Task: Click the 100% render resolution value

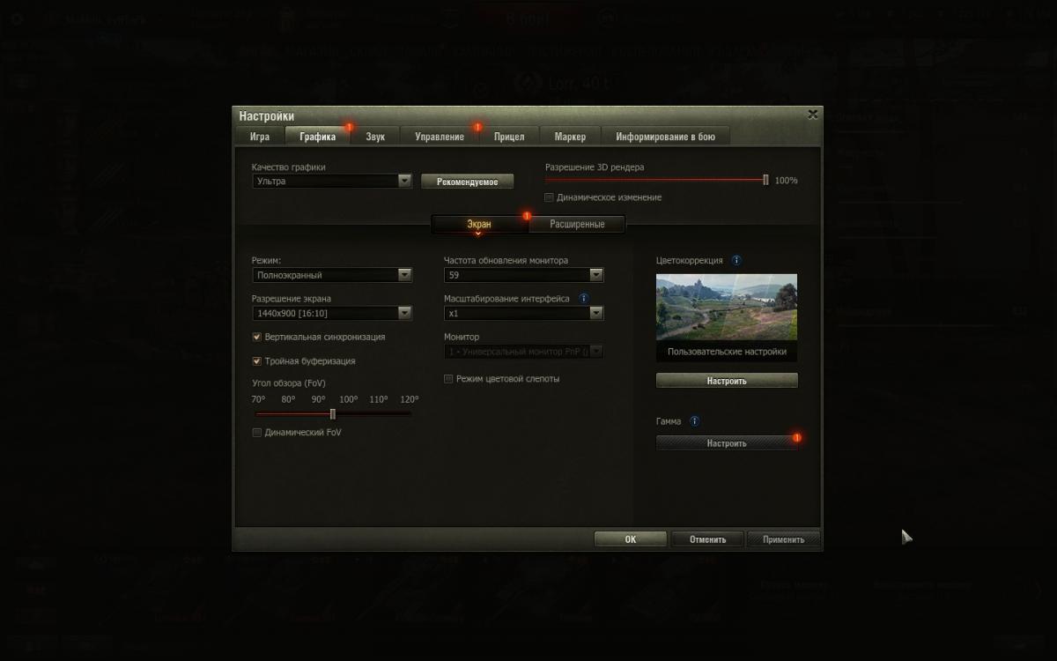Action: tap(786, 181)
